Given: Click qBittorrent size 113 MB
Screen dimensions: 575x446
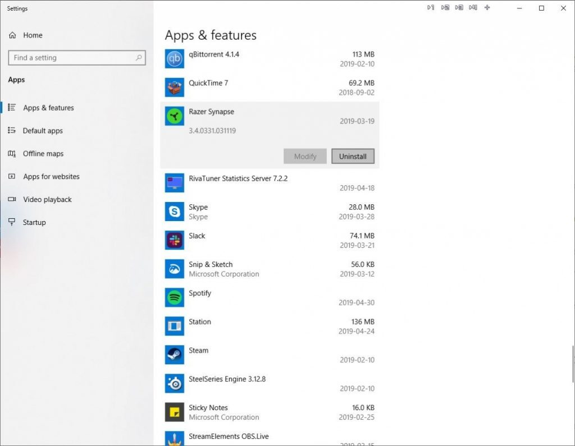Looking at the screenshot, I should click(x=363, y=54).
